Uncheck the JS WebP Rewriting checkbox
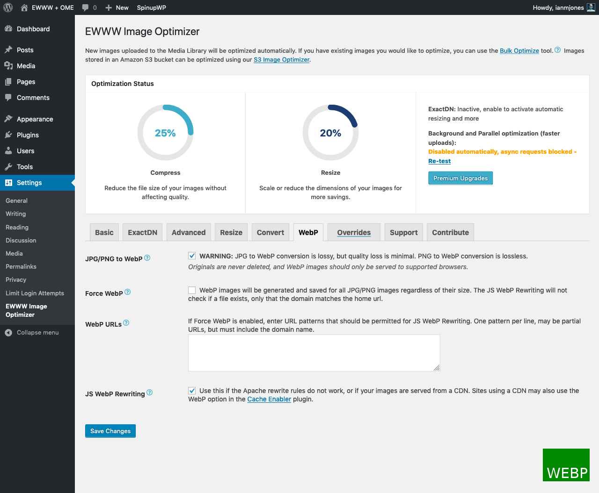The width and height of the screenshot is (599, 493). pyautogui.click(x=192, y=391)
